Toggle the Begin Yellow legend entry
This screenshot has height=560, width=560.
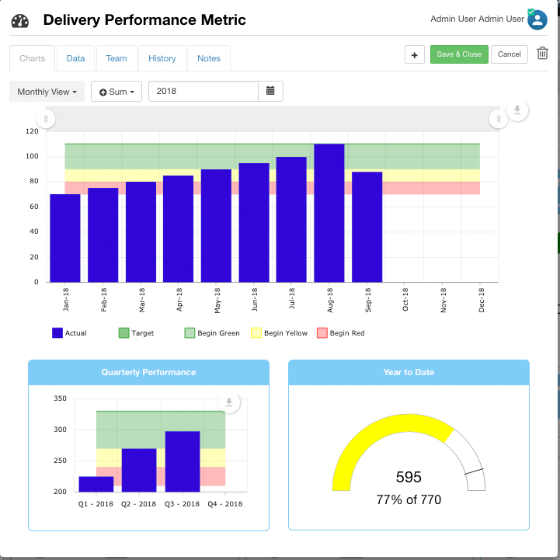(x=279, y=333)
